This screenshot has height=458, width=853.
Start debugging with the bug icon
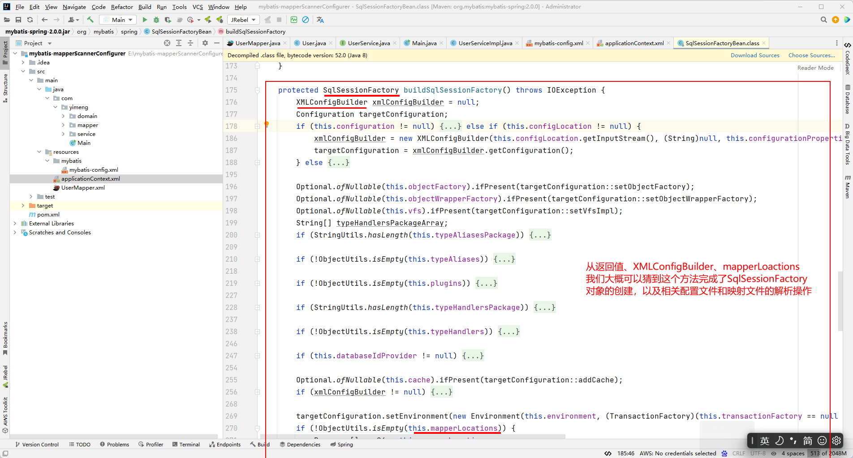click(x=156, y=20)
